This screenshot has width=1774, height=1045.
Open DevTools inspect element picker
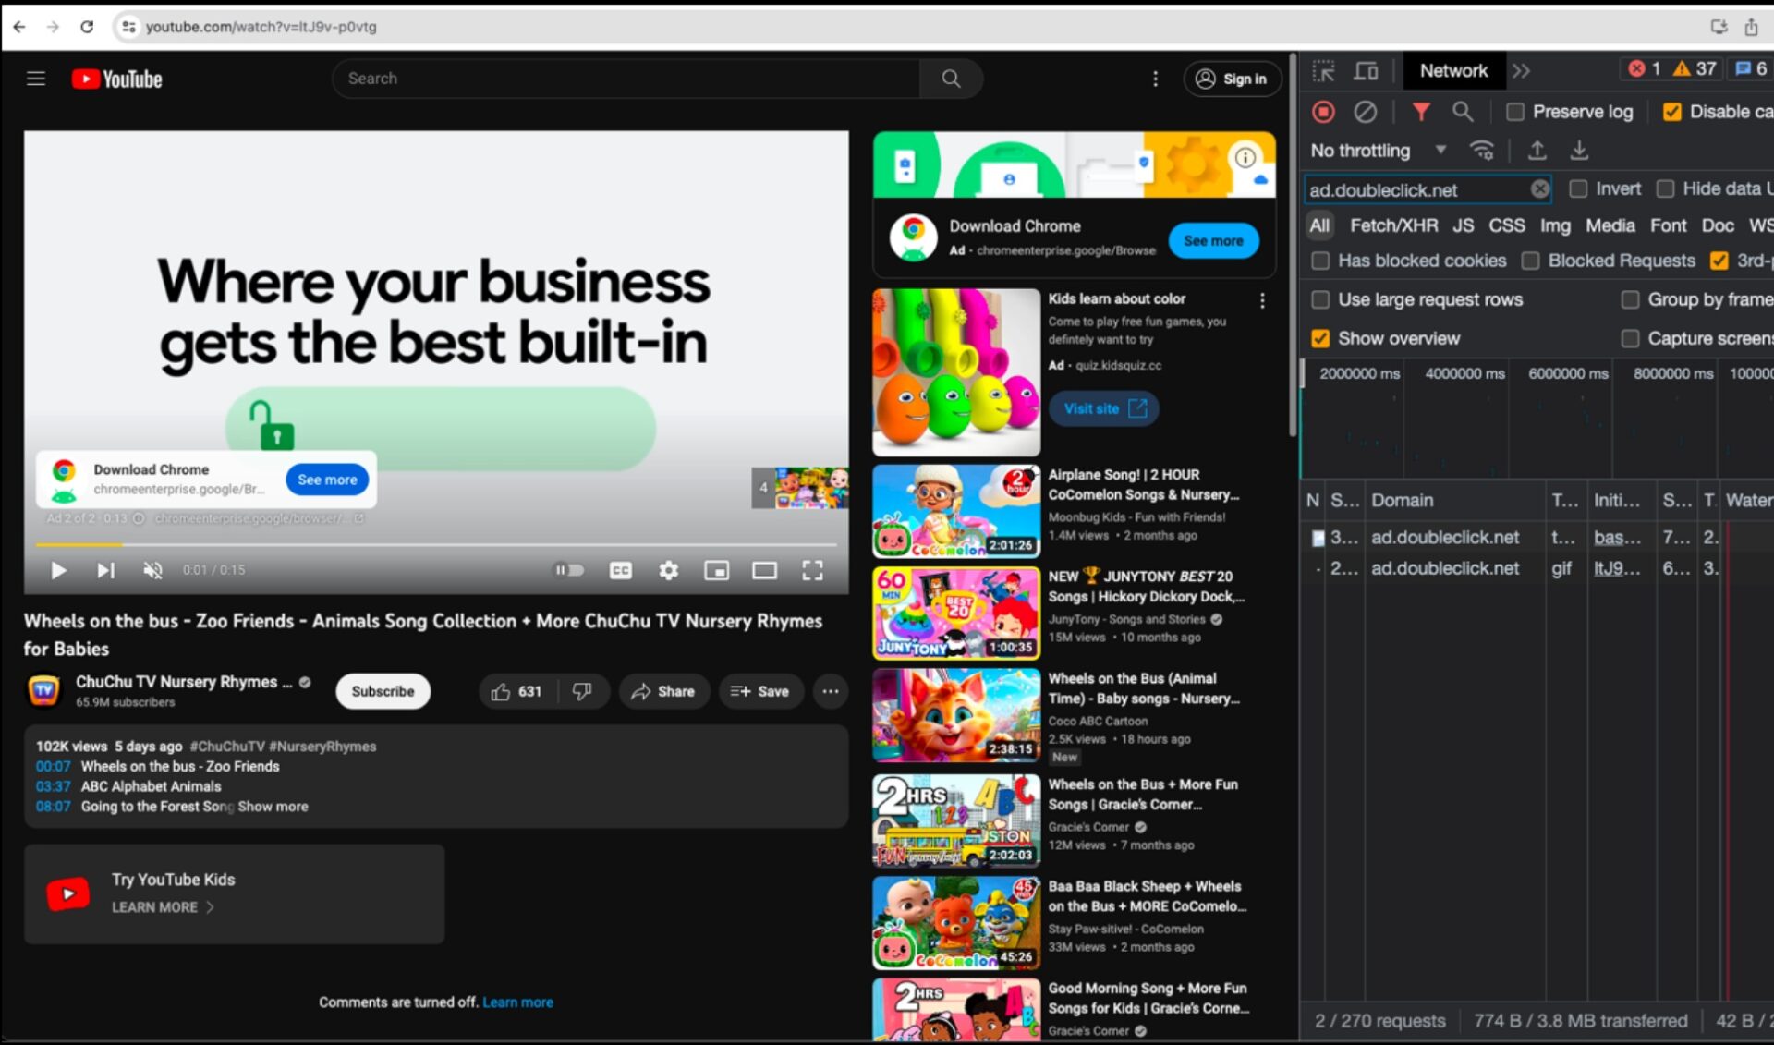[1324, 71]
